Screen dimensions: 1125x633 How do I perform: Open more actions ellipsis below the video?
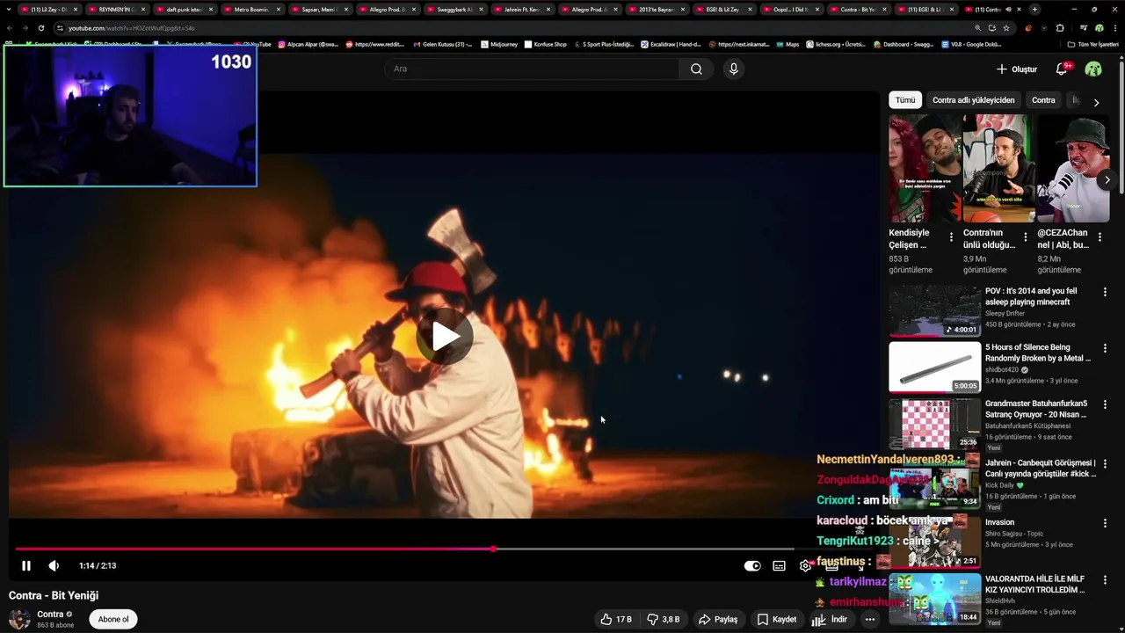[870, 619]
